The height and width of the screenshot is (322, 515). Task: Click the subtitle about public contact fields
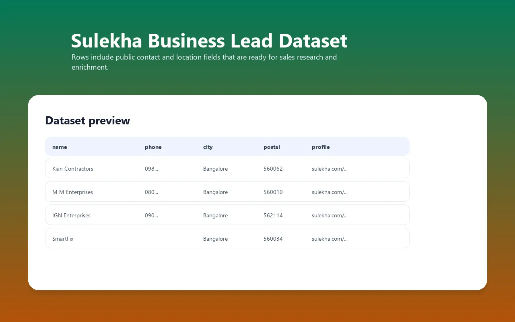[x=204, y=62]
